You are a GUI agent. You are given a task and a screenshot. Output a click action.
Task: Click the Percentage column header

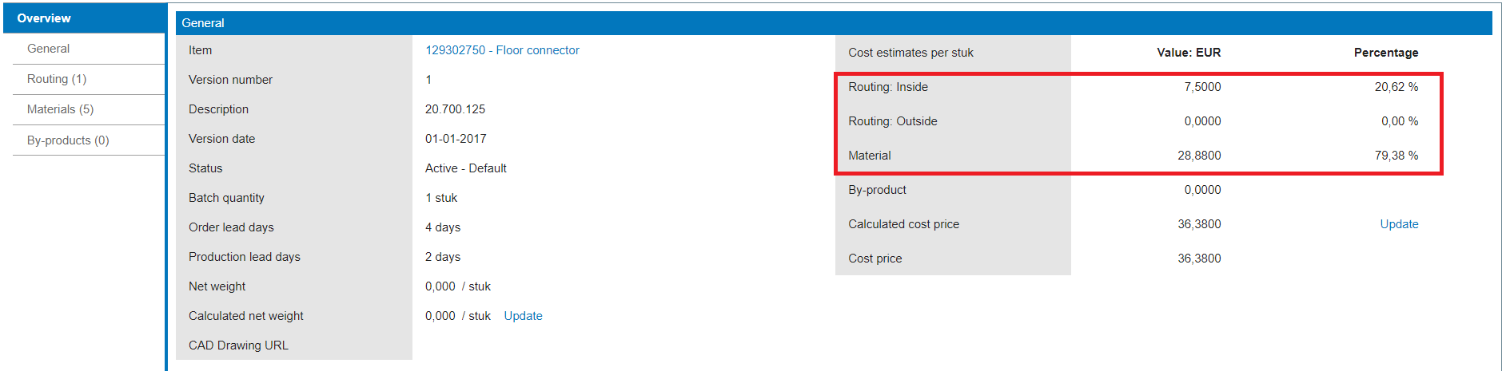click(1385, 53)
